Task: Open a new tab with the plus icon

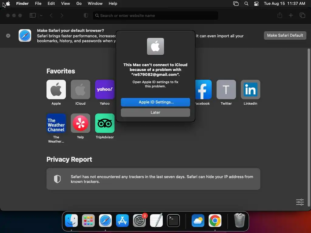Action: (291, 15)
